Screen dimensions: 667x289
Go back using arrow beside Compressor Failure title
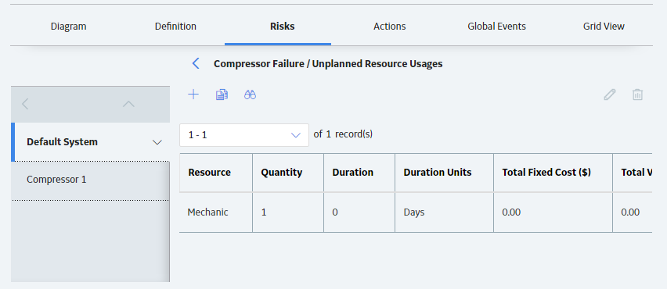196,63
